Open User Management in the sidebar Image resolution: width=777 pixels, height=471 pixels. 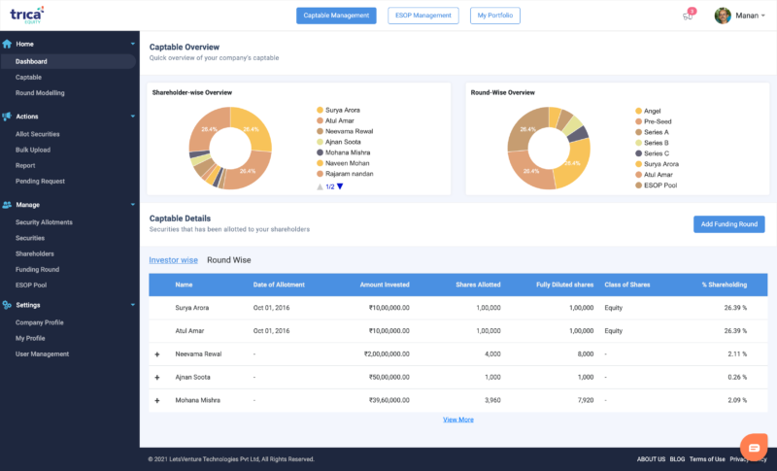coord(42,354)
